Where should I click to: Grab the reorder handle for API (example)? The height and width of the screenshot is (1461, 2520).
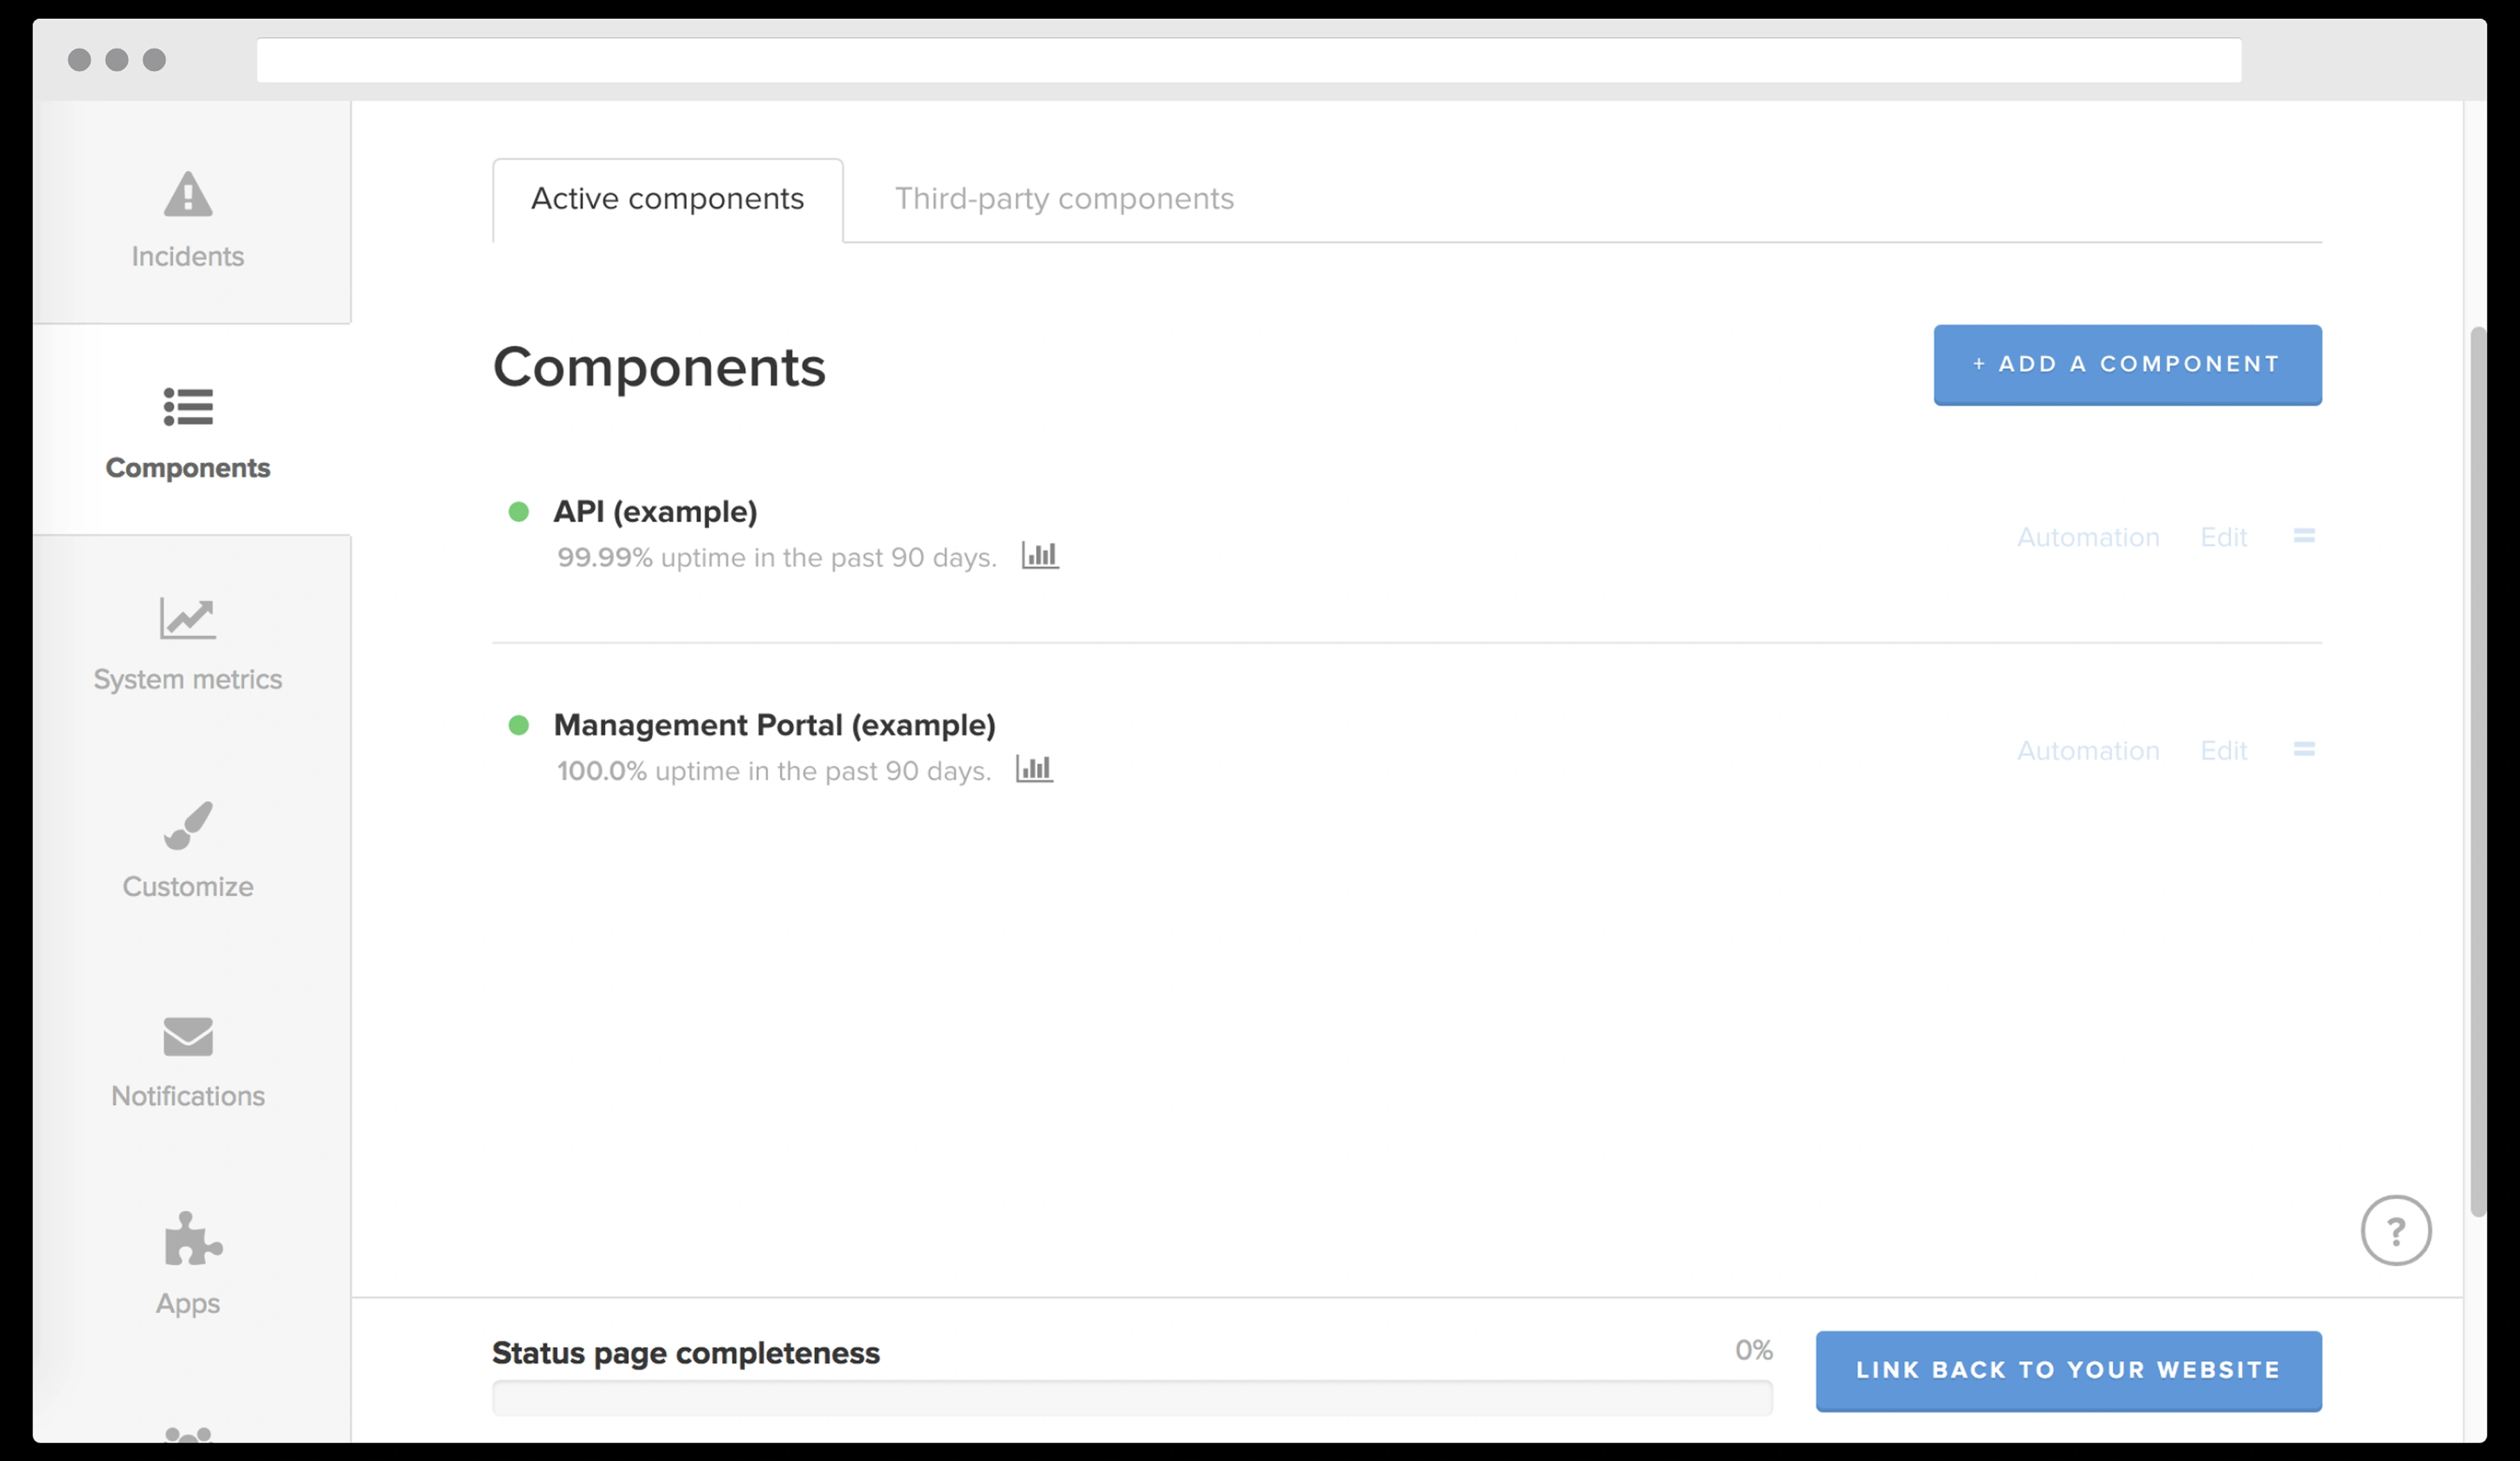pos(2304,537)
